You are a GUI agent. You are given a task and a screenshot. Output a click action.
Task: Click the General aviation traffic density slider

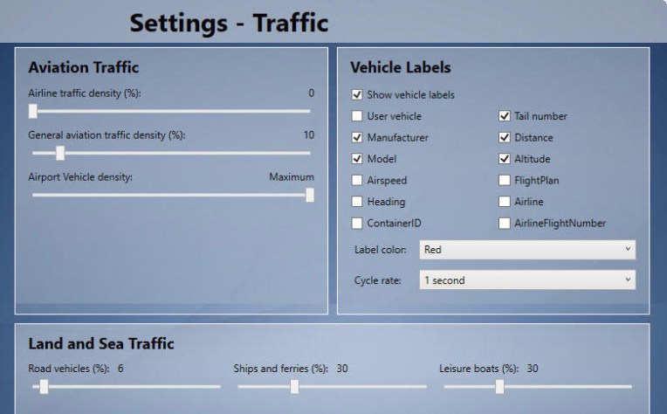tap(60, 153)
